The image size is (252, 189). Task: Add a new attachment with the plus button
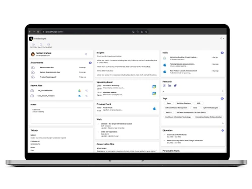(90, 62)
